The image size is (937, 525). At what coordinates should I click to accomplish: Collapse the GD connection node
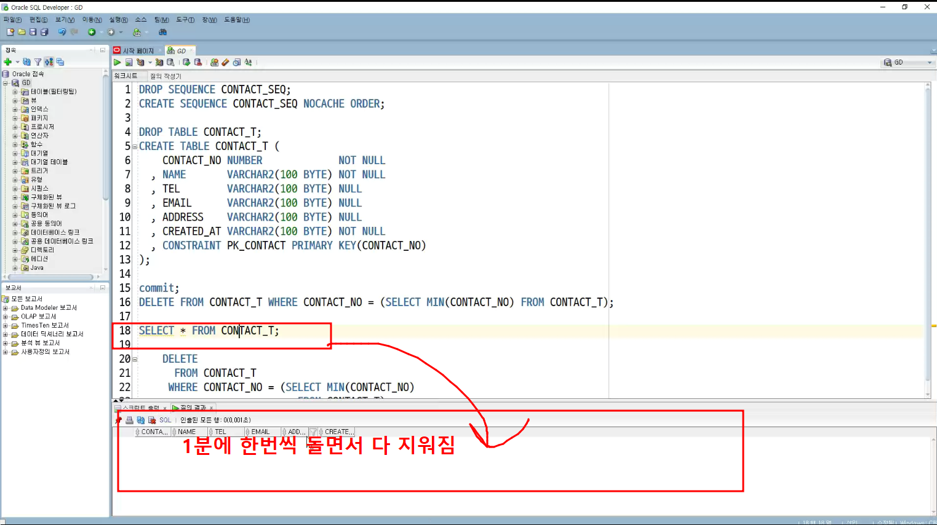[6, 82]
